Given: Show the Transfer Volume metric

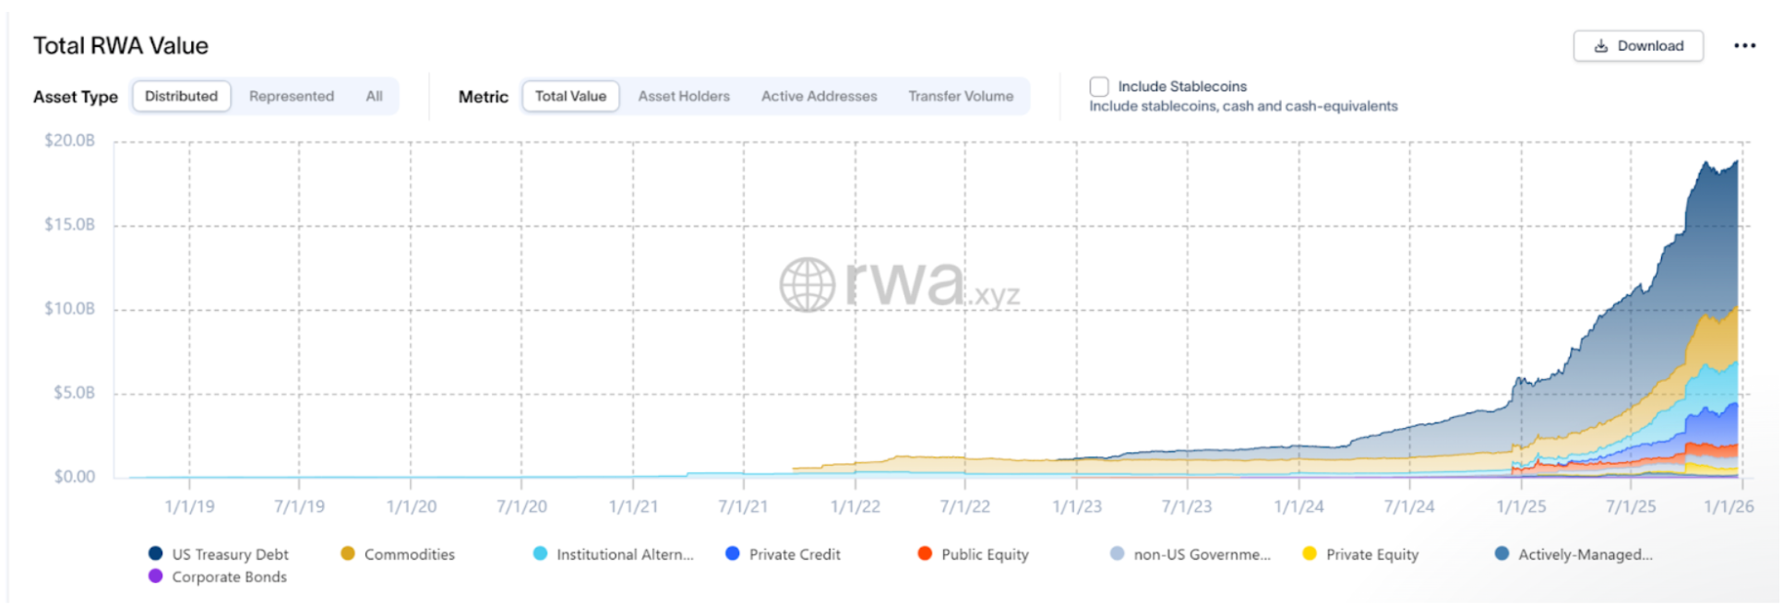Looking at the screenshot, I should [960, 96].
